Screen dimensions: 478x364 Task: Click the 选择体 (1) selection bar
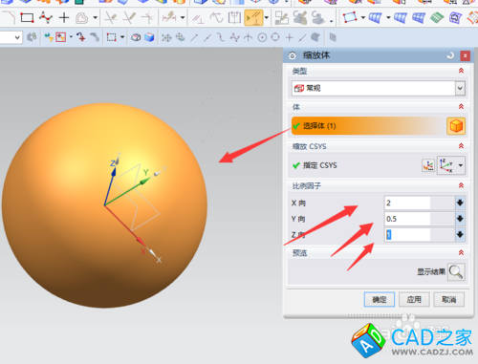click(x=369, y=126)
